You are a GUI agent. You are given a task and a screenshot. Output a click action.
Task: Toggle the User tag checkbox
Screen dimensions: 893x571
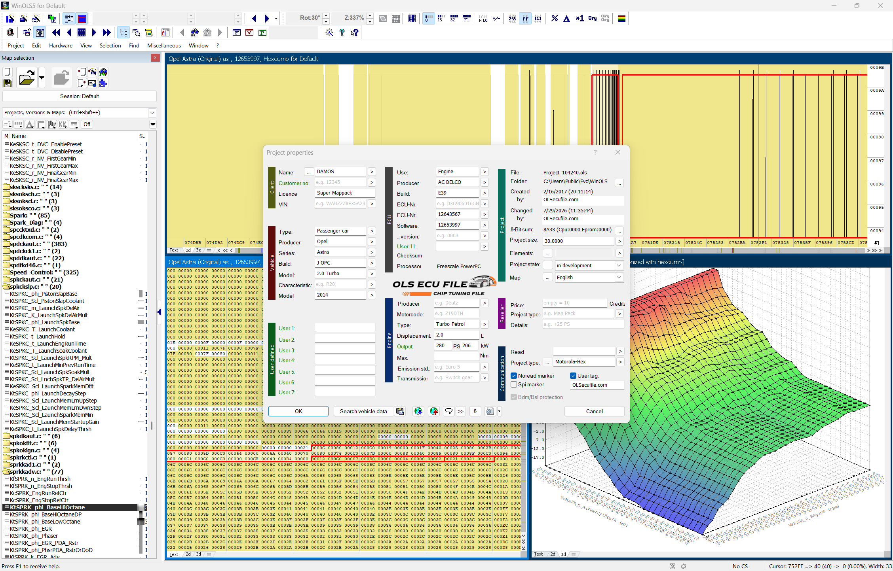(573, 376)
